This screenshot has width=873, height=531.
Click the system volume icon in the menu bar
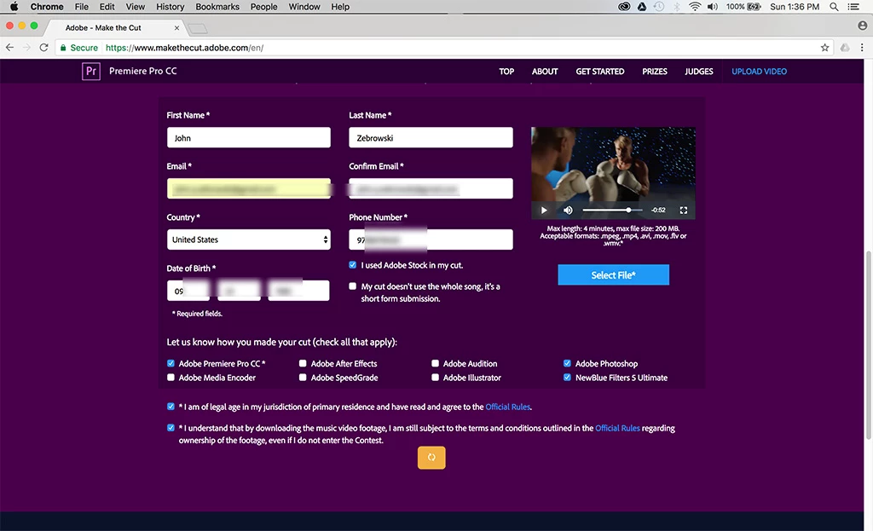click(712, 7)
